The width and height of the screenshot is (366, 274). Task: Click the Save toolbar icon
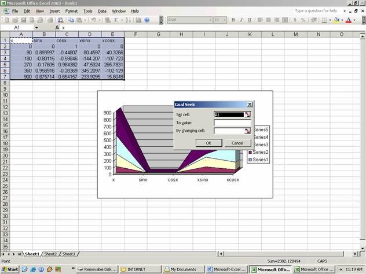(x=23, y=20)
